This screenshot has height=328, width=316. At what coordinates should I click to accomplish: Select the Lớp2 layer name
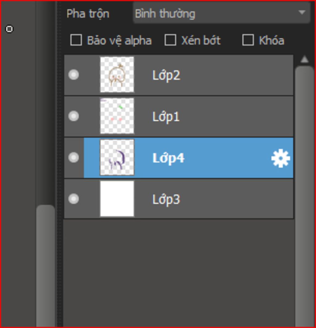pyautogui.click(x=166, y=75)
